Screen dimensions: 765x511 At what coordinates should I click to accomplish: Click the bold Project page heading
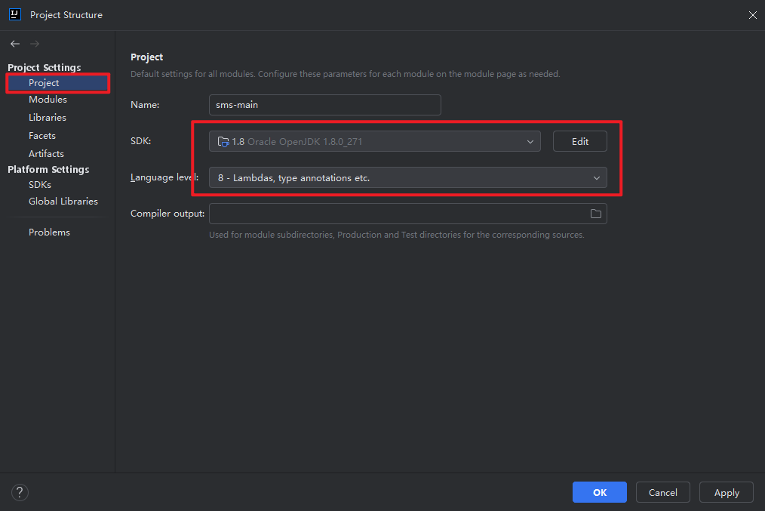[x=147, y=57]
